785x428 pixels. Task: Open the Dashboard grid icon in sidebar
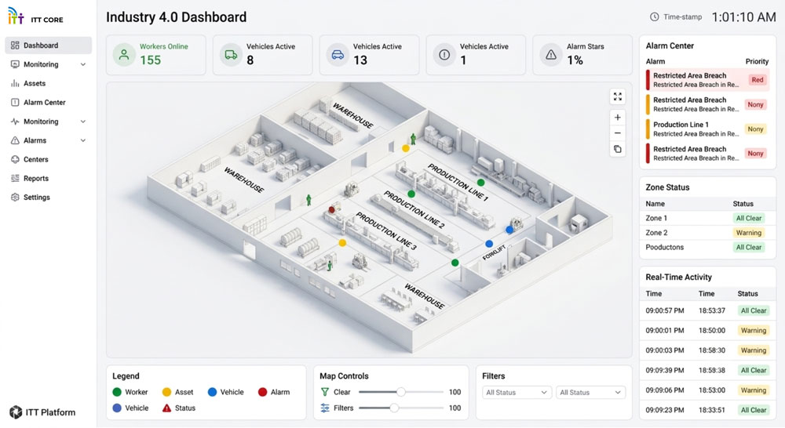[x=15, y=45]
